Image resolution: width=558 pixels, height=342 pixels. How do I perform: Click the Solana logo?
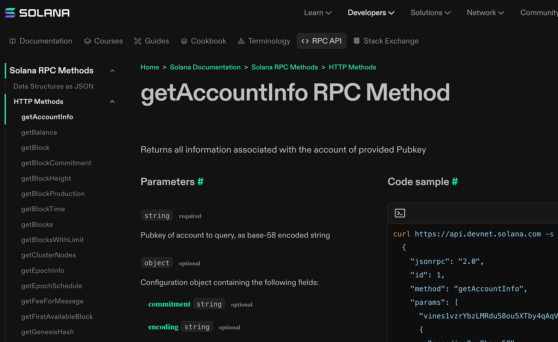coord(37,13)
